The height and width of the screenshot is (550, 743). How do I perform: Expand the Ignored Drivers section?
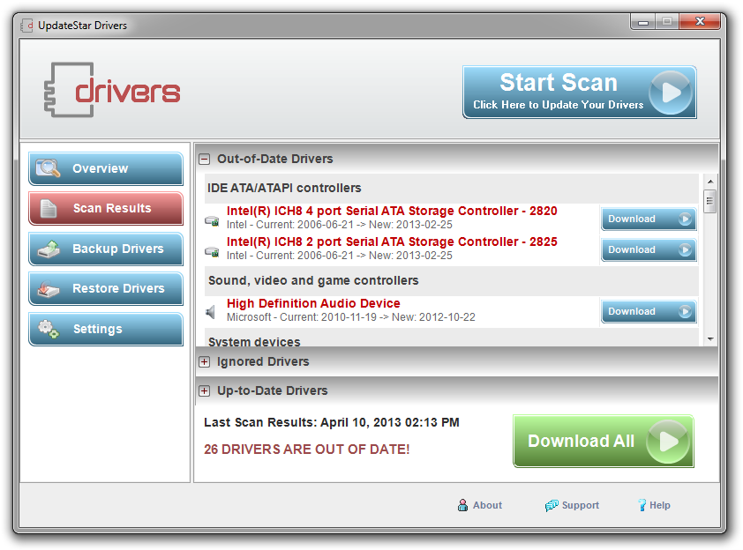204,362
